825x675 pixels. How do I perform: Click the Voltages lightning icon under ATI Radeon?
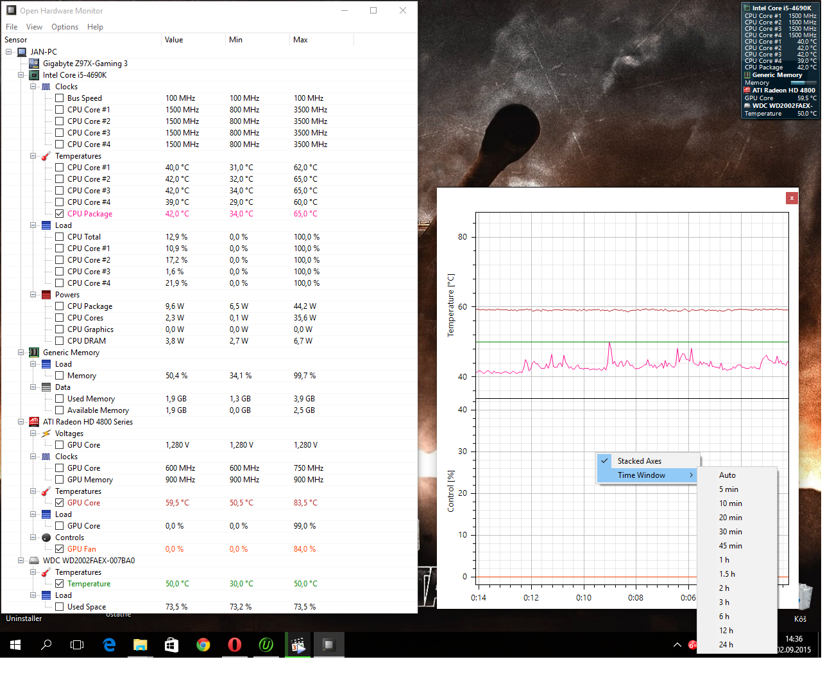tap(46, 434)
